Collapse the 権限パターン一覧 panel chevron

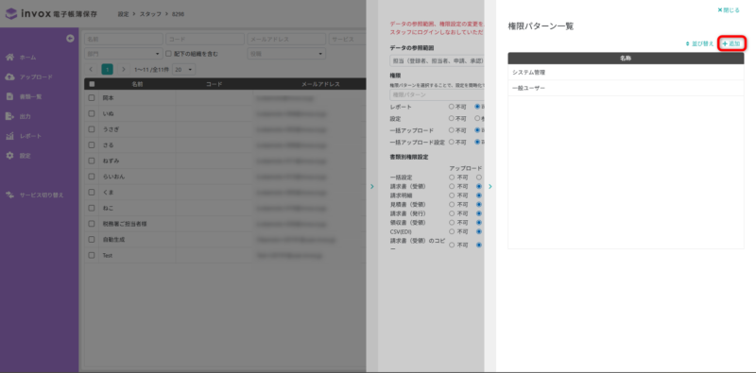tap(490, 186)
